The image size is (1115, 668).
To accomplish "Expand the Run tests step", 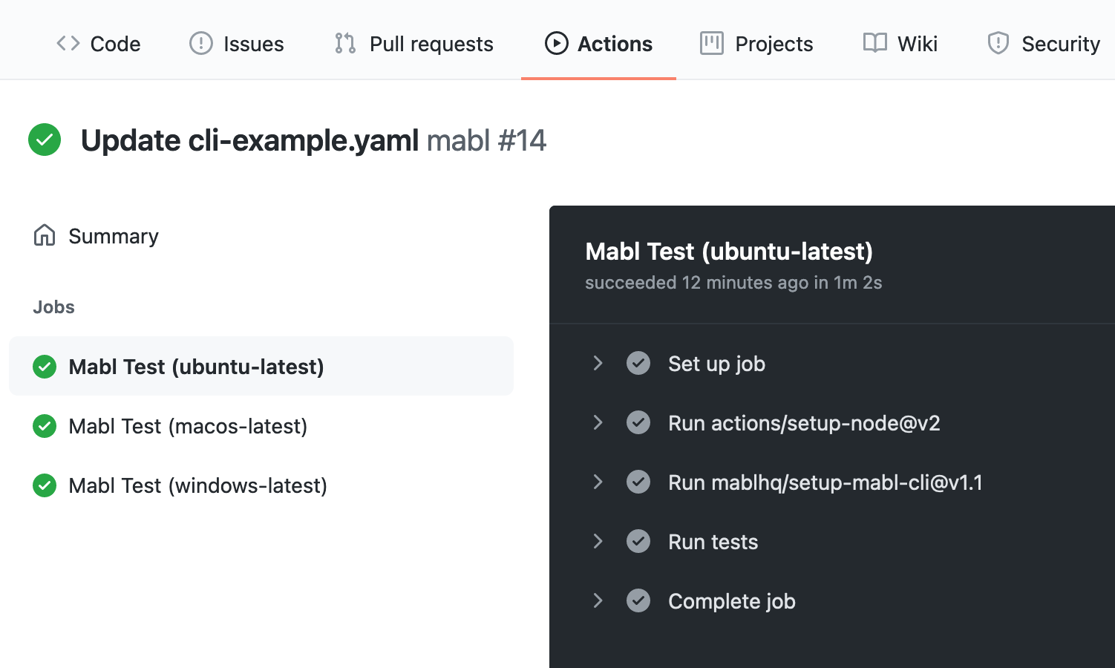I will (x=598, y=541).
